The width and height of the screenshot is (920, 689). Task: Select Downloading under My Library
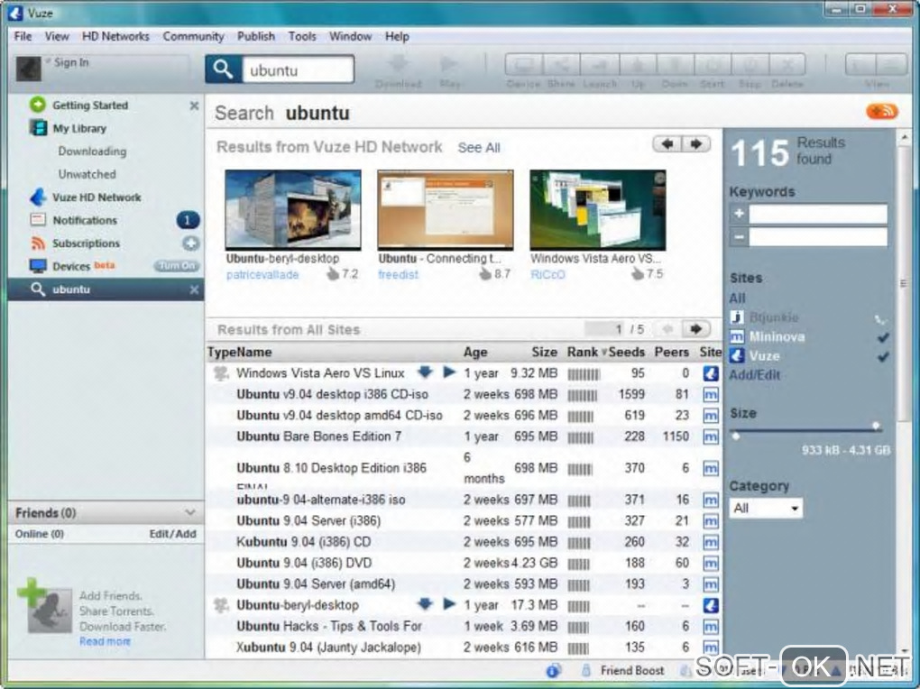click(x=92, y=152)
